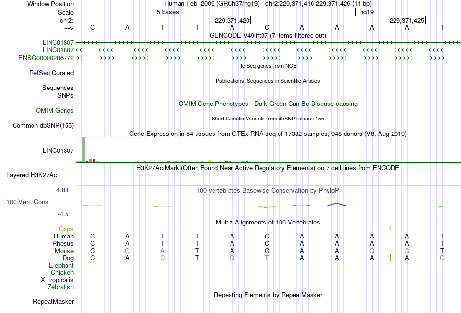Click the Gaps row label

tap(66, 229)
